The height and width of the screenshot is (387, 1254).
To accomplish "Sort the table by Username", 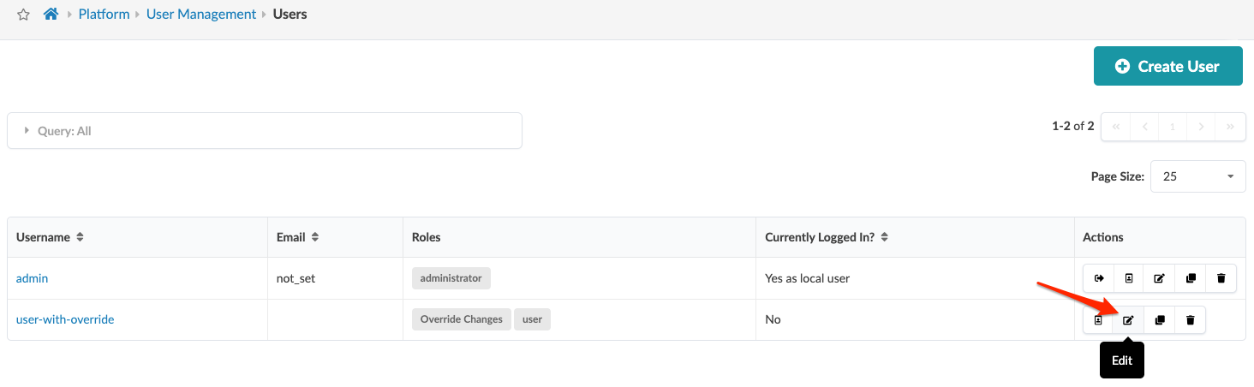I will click(80, 237).
